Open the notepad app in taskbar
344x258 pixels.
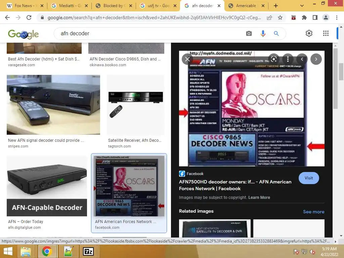pyautogui.click(x=68, y=251)
